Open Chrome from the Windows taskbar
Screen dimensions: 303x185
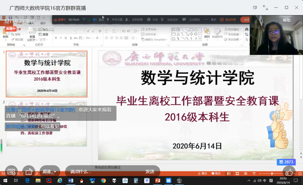click(103, 180)
